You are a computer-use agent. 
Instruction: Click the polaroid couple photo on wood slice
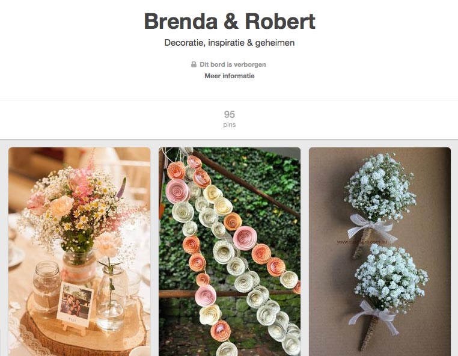pos(75,304)
